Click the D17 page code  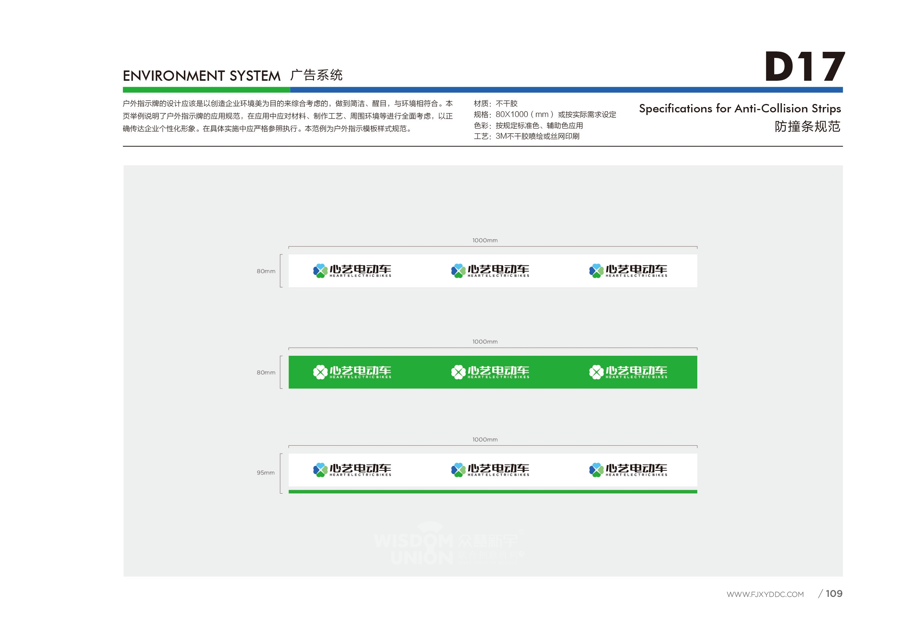[x=804, y=67]
